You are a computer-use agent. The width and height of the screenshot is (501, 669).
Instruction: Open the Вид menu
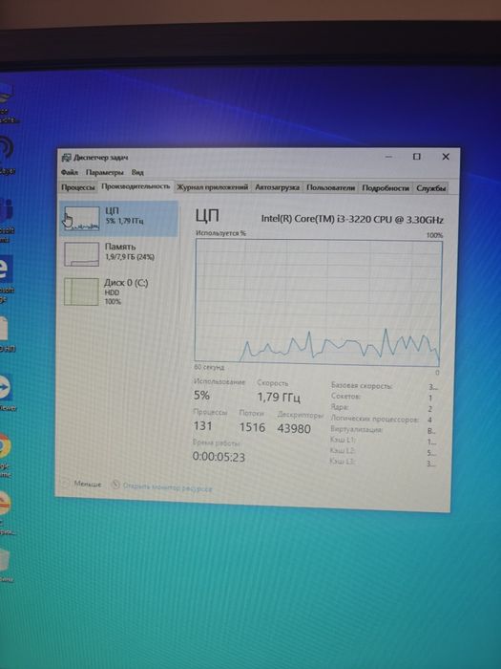click(x=137, y=172)
